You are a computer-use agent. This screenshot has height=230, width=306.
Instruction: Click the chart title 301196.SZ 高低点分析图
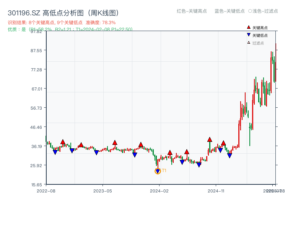pos(63,13)
